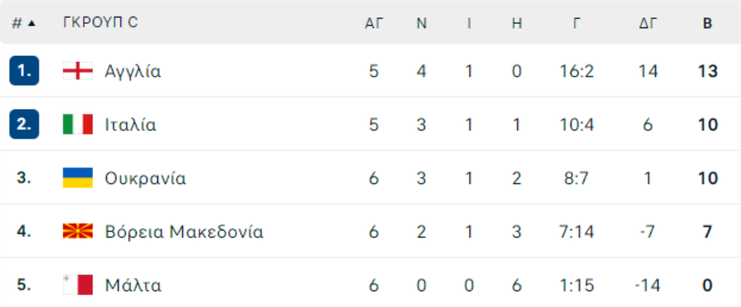Sort table by Β points header
Screen dimensions: 741x307
click(x=707, y=23)
